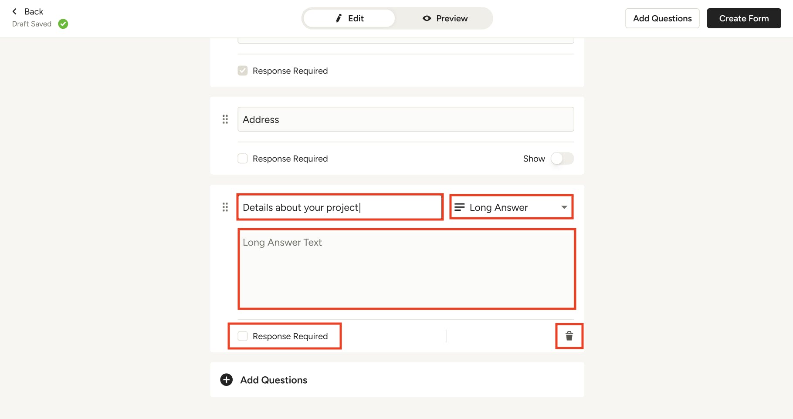Click the drag handle beside Address
This screenshot has width=793, height=419.
[x=225, y=119]
